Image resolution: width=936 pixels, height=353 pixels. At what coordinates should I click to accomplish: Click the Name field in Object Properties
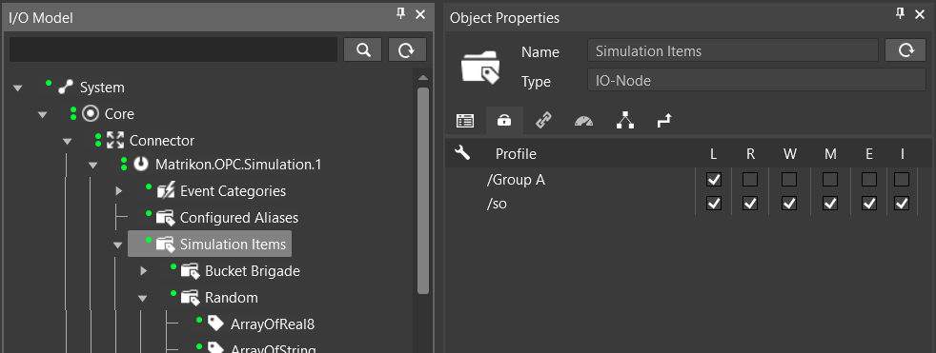tap(732, 50)
